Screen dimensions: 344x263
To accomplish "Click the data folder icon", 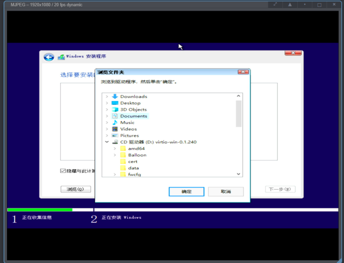I will (123, 168).
